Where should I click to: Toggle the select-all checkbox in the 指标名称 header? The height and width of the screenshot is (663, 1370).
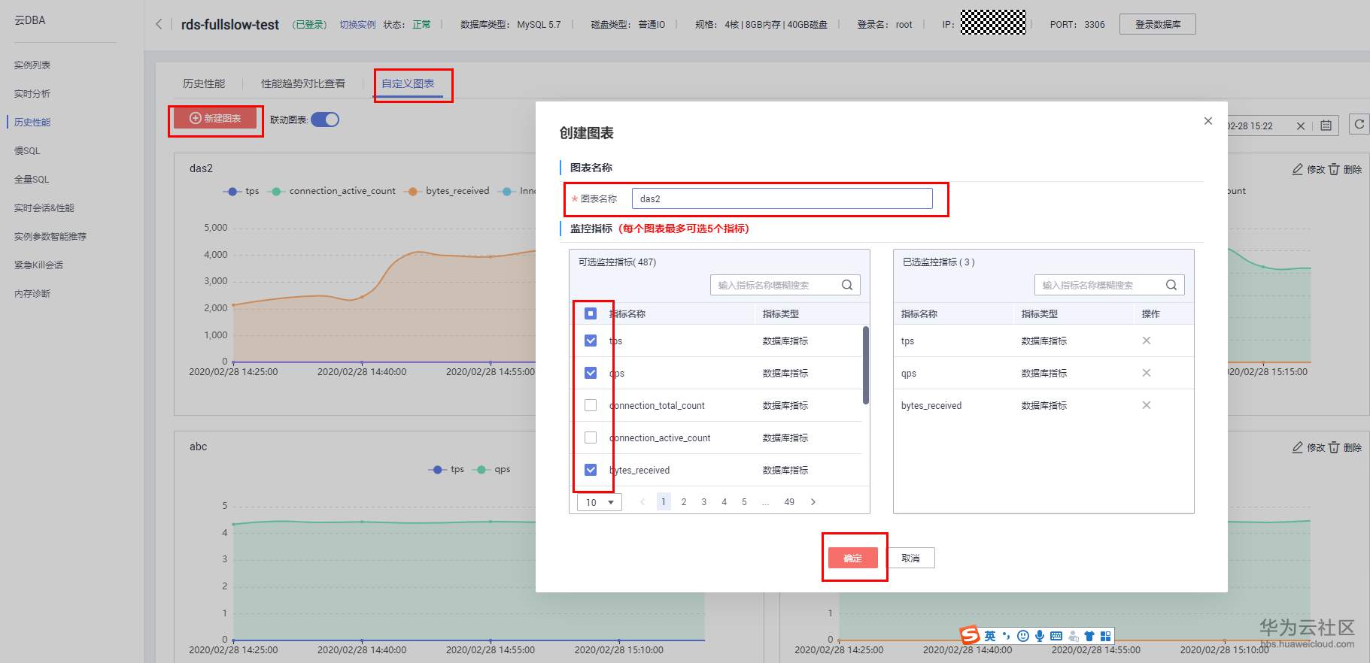pos(591,313)
